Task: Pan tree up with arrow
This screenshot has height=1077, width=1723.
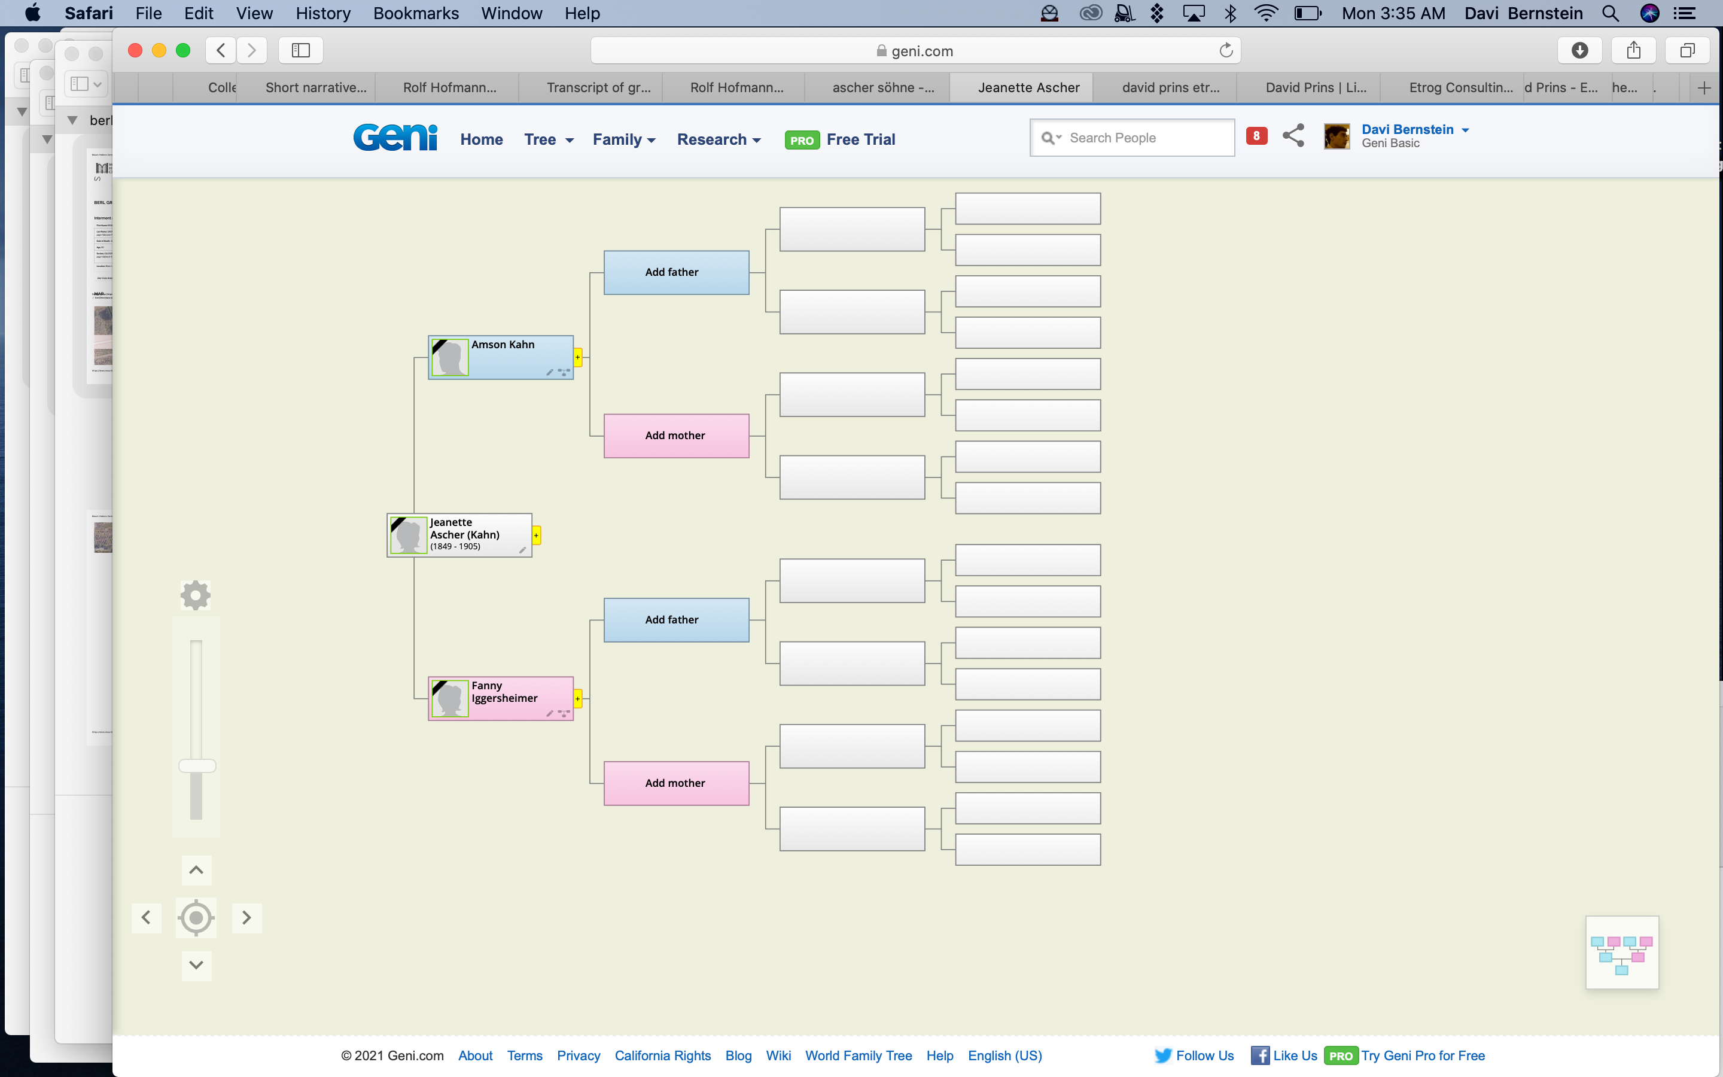Action: tap(196, 870)
